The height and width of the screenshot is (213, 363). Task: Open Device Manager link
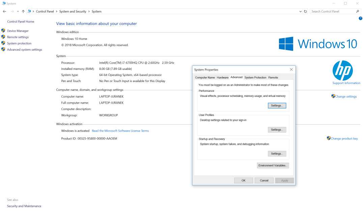coord(18,31)
